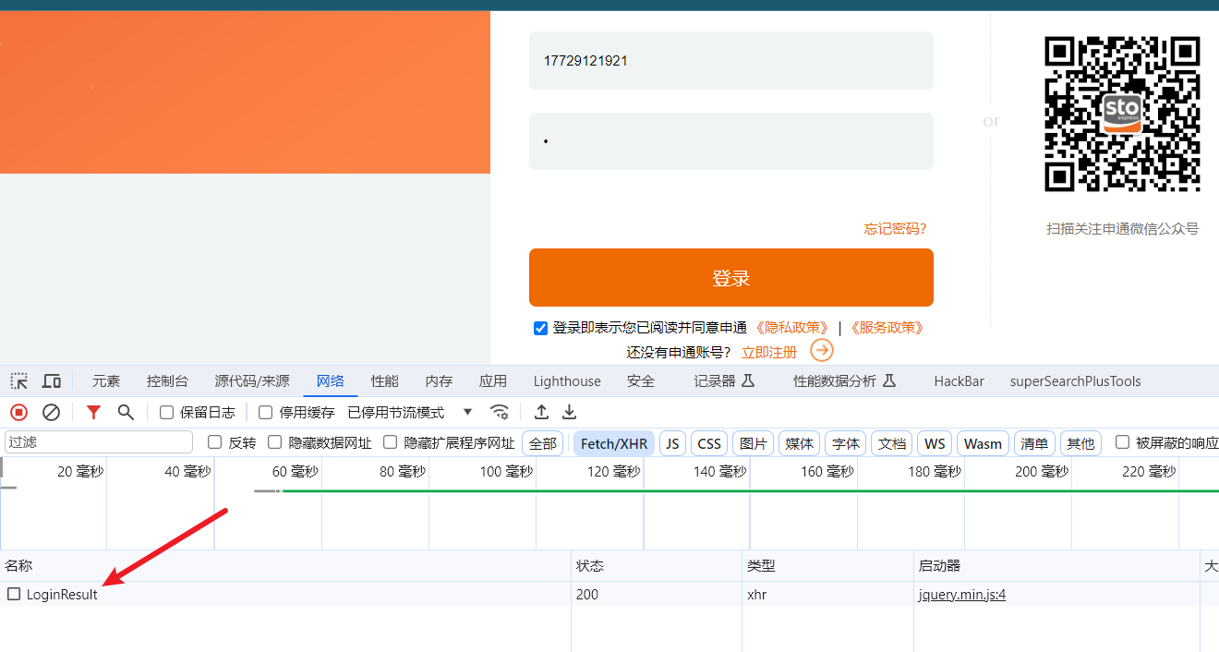Enable 隐藏数据网址 checkbox
1219x652 pixels.
pyautogui.click(x=275, y=442)
